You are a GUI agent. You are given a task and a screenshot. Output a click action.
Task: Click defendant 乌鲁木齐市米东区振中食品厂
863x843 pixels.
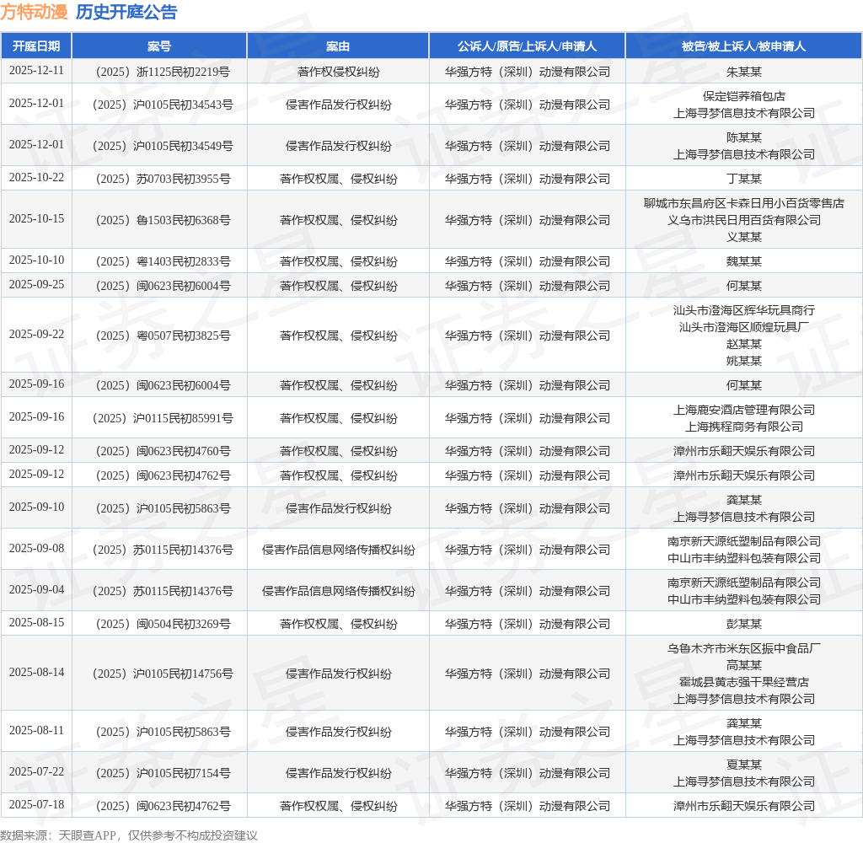pyautogui.click(x=743, y=648)
